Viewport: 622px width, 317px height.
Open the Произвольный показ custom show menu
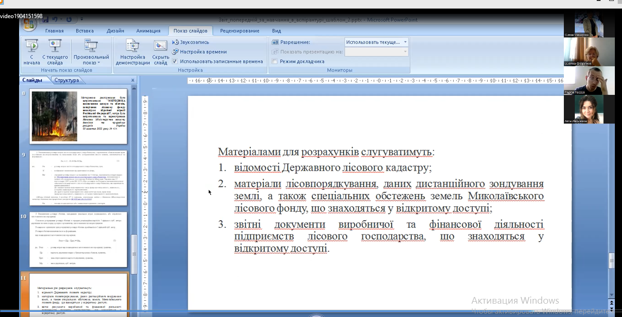[91, 52]
